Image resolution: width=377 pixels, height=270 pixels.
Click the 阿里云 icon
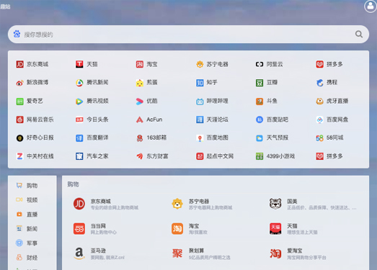260,64
